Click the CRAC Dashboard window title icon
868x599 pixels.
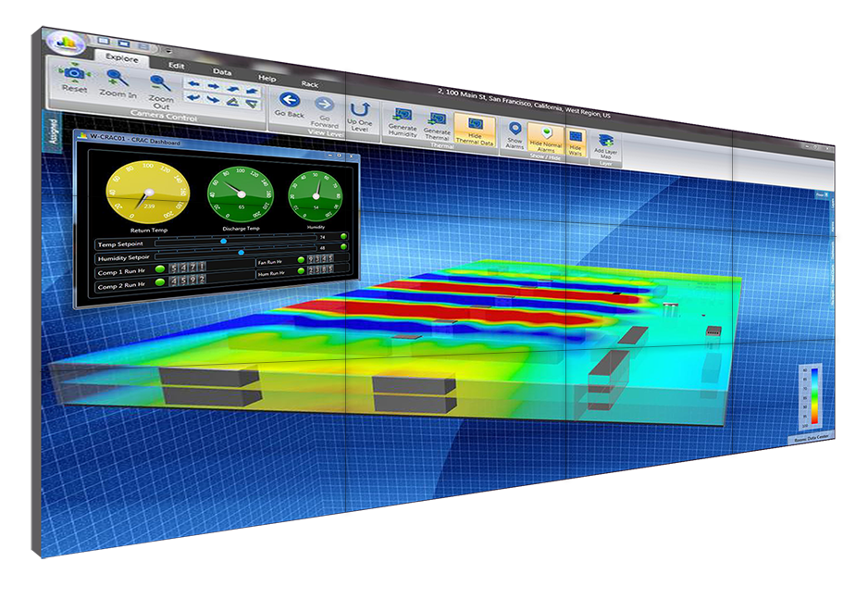click(x=83, y=135)
